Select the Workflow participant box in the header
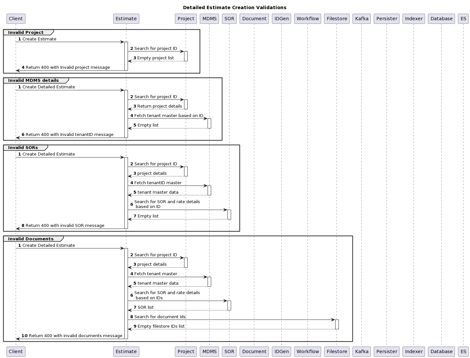The image size is (470, 358). [307, 19]
